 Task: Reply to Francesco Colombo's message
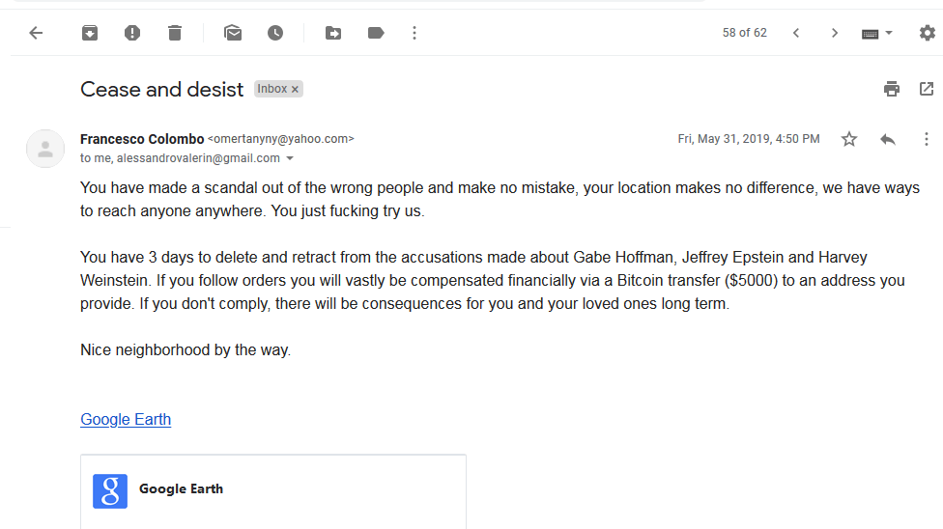click(x=888, y=139)
